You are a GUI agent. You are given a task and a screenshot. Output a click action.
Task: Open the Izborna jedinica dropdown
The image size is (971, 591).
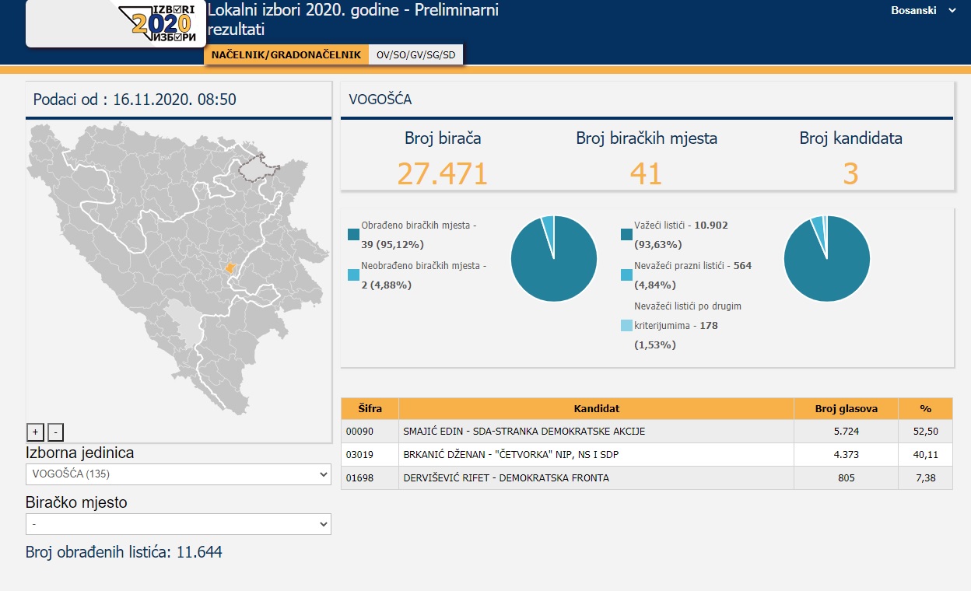[x=178, y=474]
